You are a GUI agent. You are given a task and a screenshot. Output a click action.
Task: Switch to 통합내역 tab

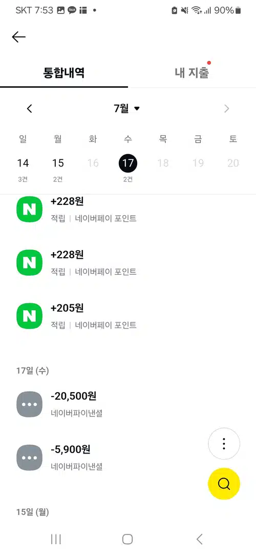(x=64, y=73)
